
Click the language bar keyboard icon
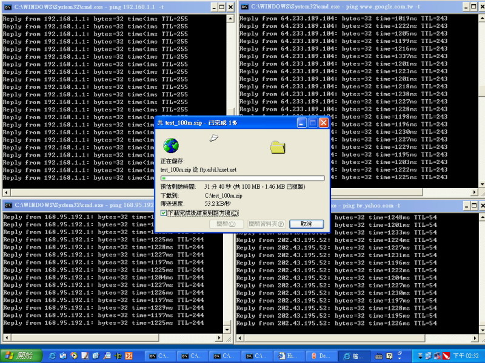coord(379,356)
